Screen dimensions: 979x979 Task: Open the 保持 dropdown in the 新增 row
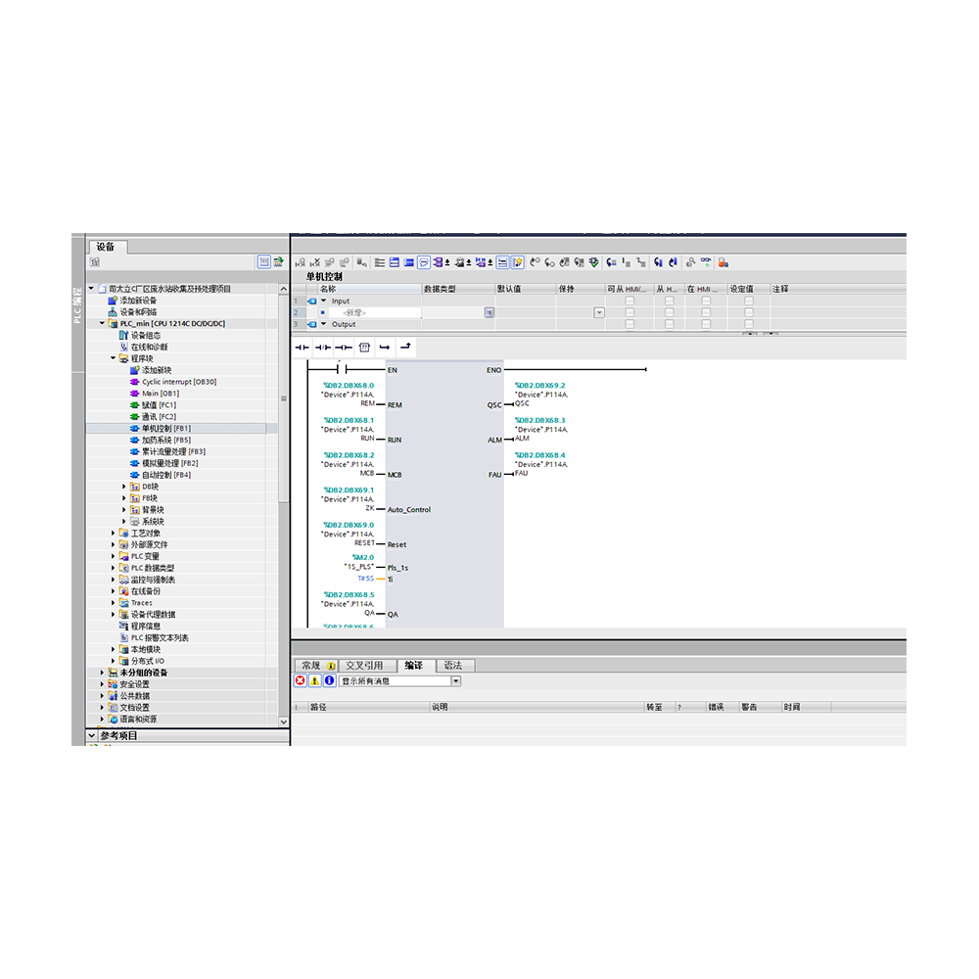tap(599, 313)
